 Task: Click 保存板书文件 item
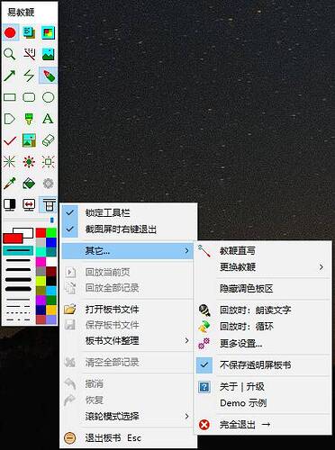click(128, 325)
